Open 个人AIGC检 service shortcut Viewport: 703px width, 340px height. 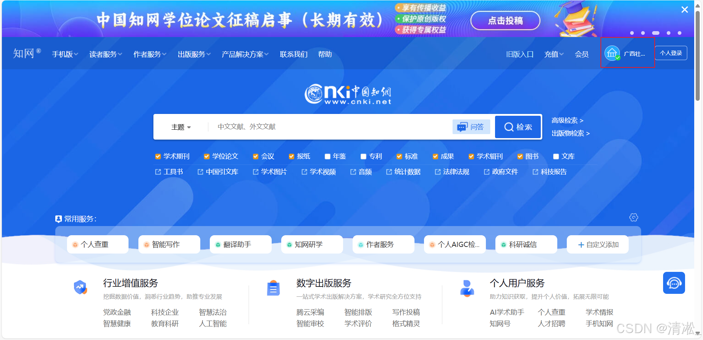coord(455,244)
